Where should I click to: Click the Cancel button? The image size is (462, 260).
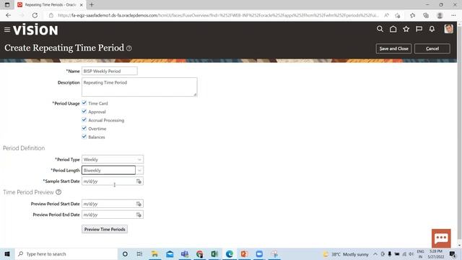[432, 48]
